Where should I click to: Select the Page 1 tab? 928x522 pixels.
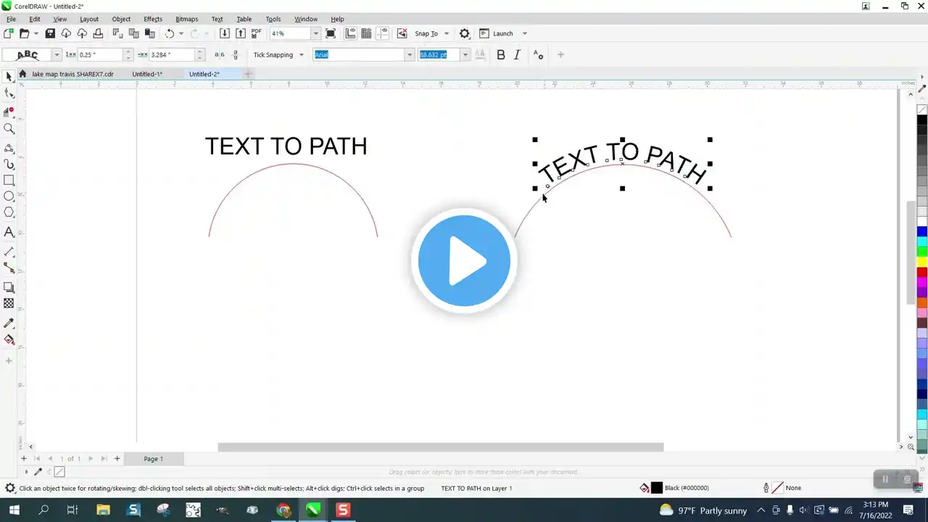[153, 459]
